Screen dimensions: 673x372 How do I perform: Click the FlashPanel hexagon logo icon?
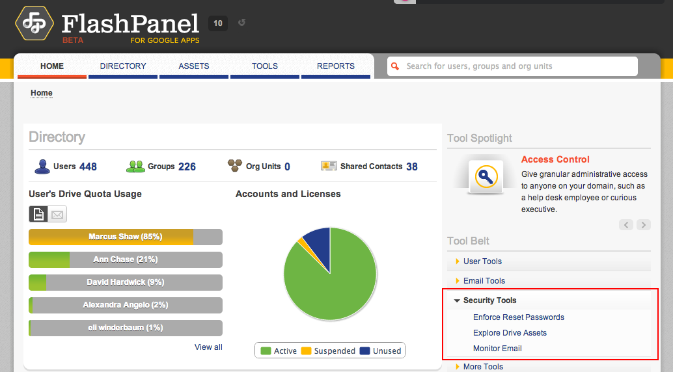pyautogui.click(x=33, y=25)
